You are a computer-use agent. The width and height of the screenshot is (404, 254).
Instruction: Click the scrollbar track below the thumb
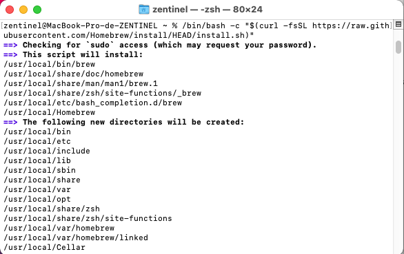[398, 154]
